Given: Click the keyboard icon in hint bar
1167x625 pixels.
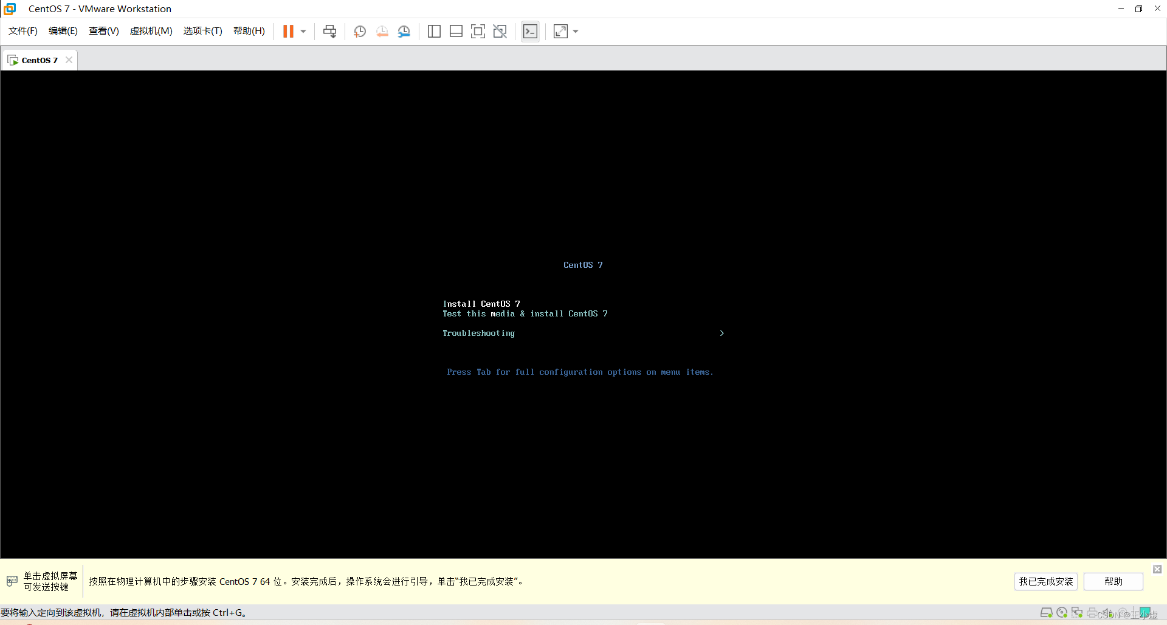Looking at the screenshot, I should (x=12, y=581).
